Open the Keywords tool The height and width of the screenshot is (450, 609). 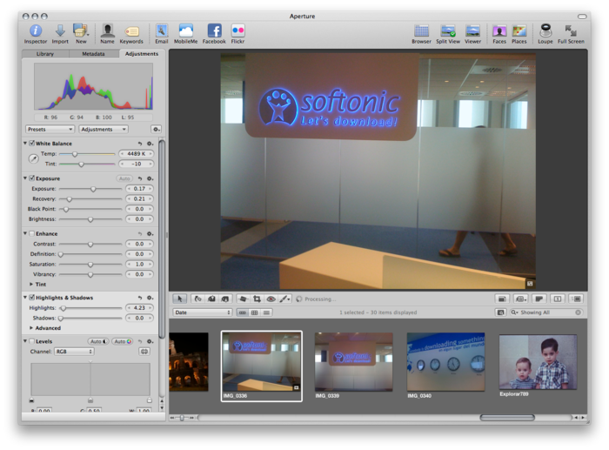131,31
